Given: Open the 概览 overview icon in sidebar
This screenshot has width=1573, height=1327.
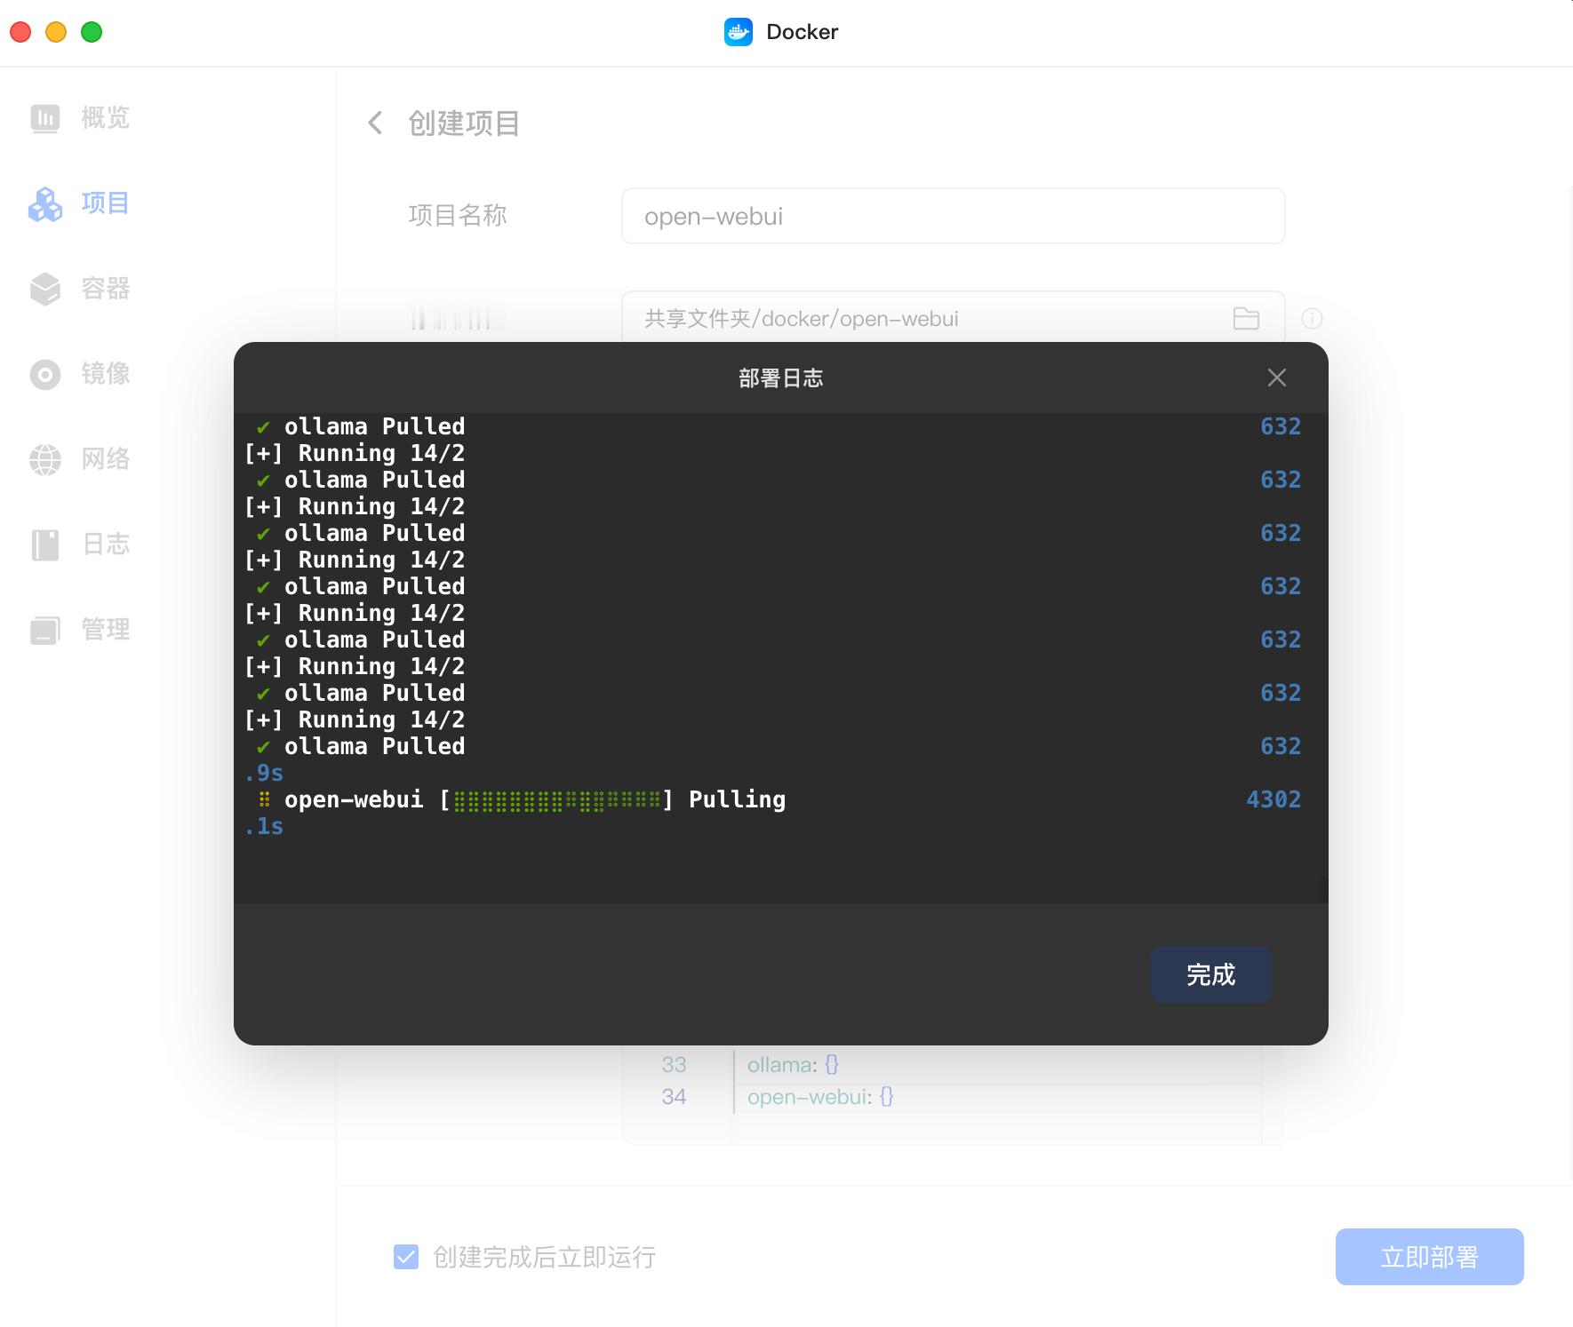Looking at the screenshot, I should coord(45,118).
